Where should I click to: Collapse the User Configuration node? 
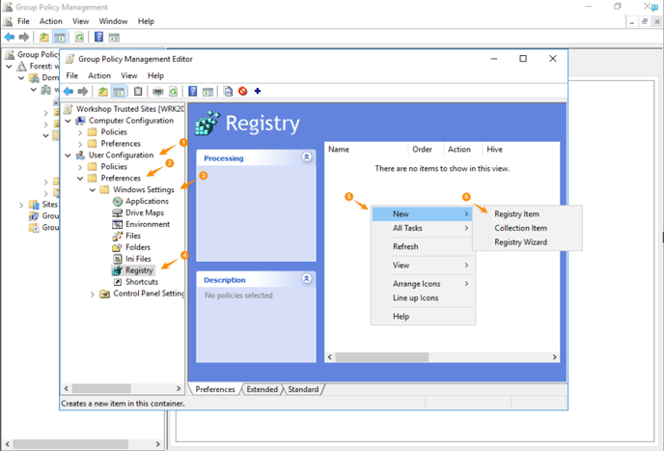point(68,155)
